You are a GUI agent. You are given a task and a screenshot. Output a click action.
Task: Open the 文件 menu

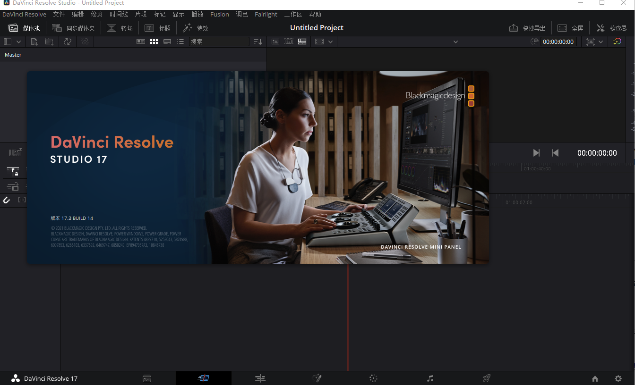click(x=59, y=15)
